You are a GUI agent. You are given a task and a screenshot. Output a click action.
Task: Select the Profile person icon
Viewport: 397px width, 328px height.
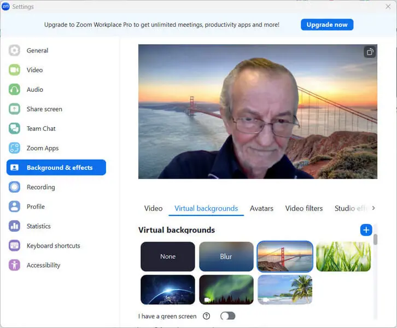pos(14,207)
